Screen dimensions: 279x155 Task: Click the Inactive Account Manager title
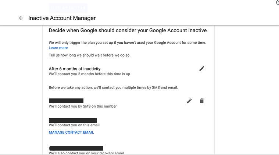(62, 18)
